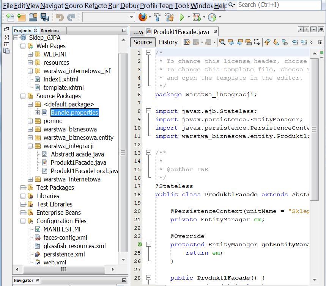Click Find Previous Occurrence icon
The width and height of the screenshot is (326, 286).
(x=231, y=42)
